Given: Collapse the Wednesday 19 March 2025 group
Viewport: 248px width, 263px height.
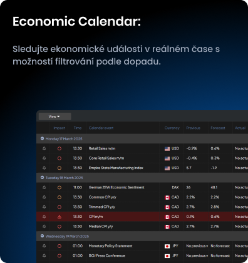Looking at the screenshot, I should coord(42,236).
